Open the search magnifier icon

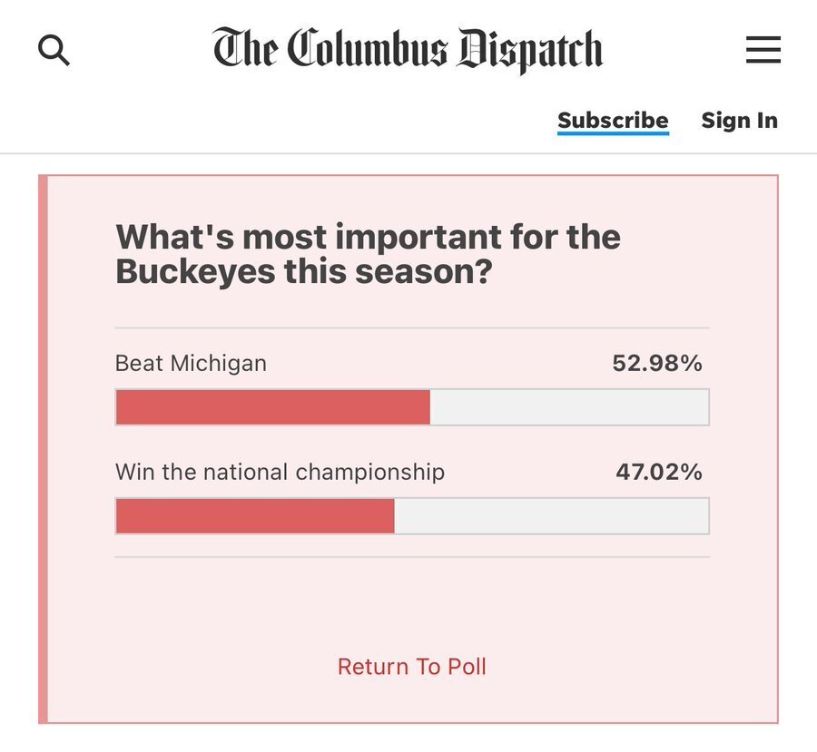point(54,50)
